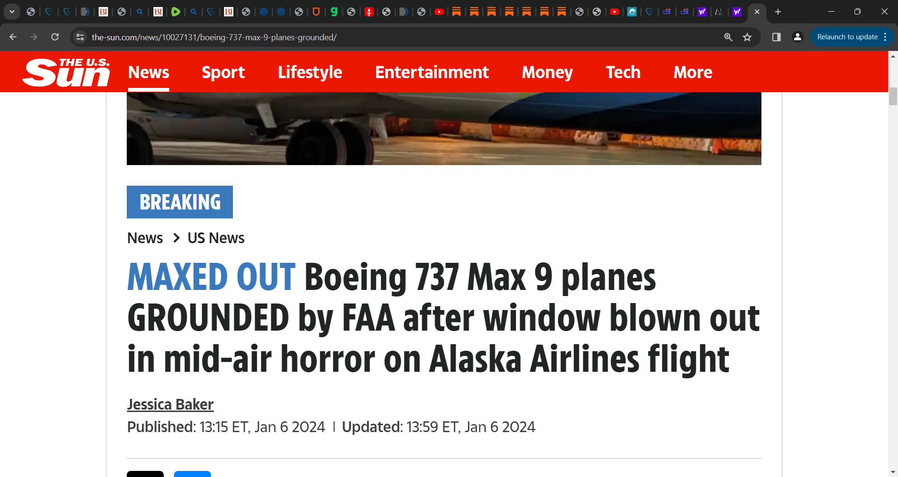Click the US News breadcrumb link
898x477 pixels.
[x=216, y=238]
